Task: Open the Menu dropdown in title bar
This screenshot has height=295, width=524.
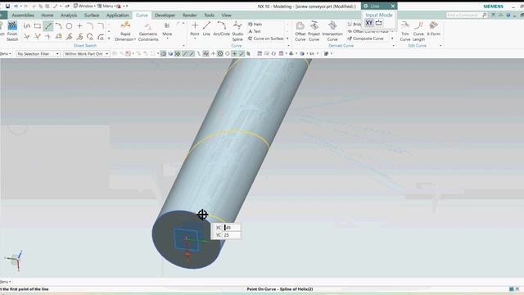Action: point(106,6)
